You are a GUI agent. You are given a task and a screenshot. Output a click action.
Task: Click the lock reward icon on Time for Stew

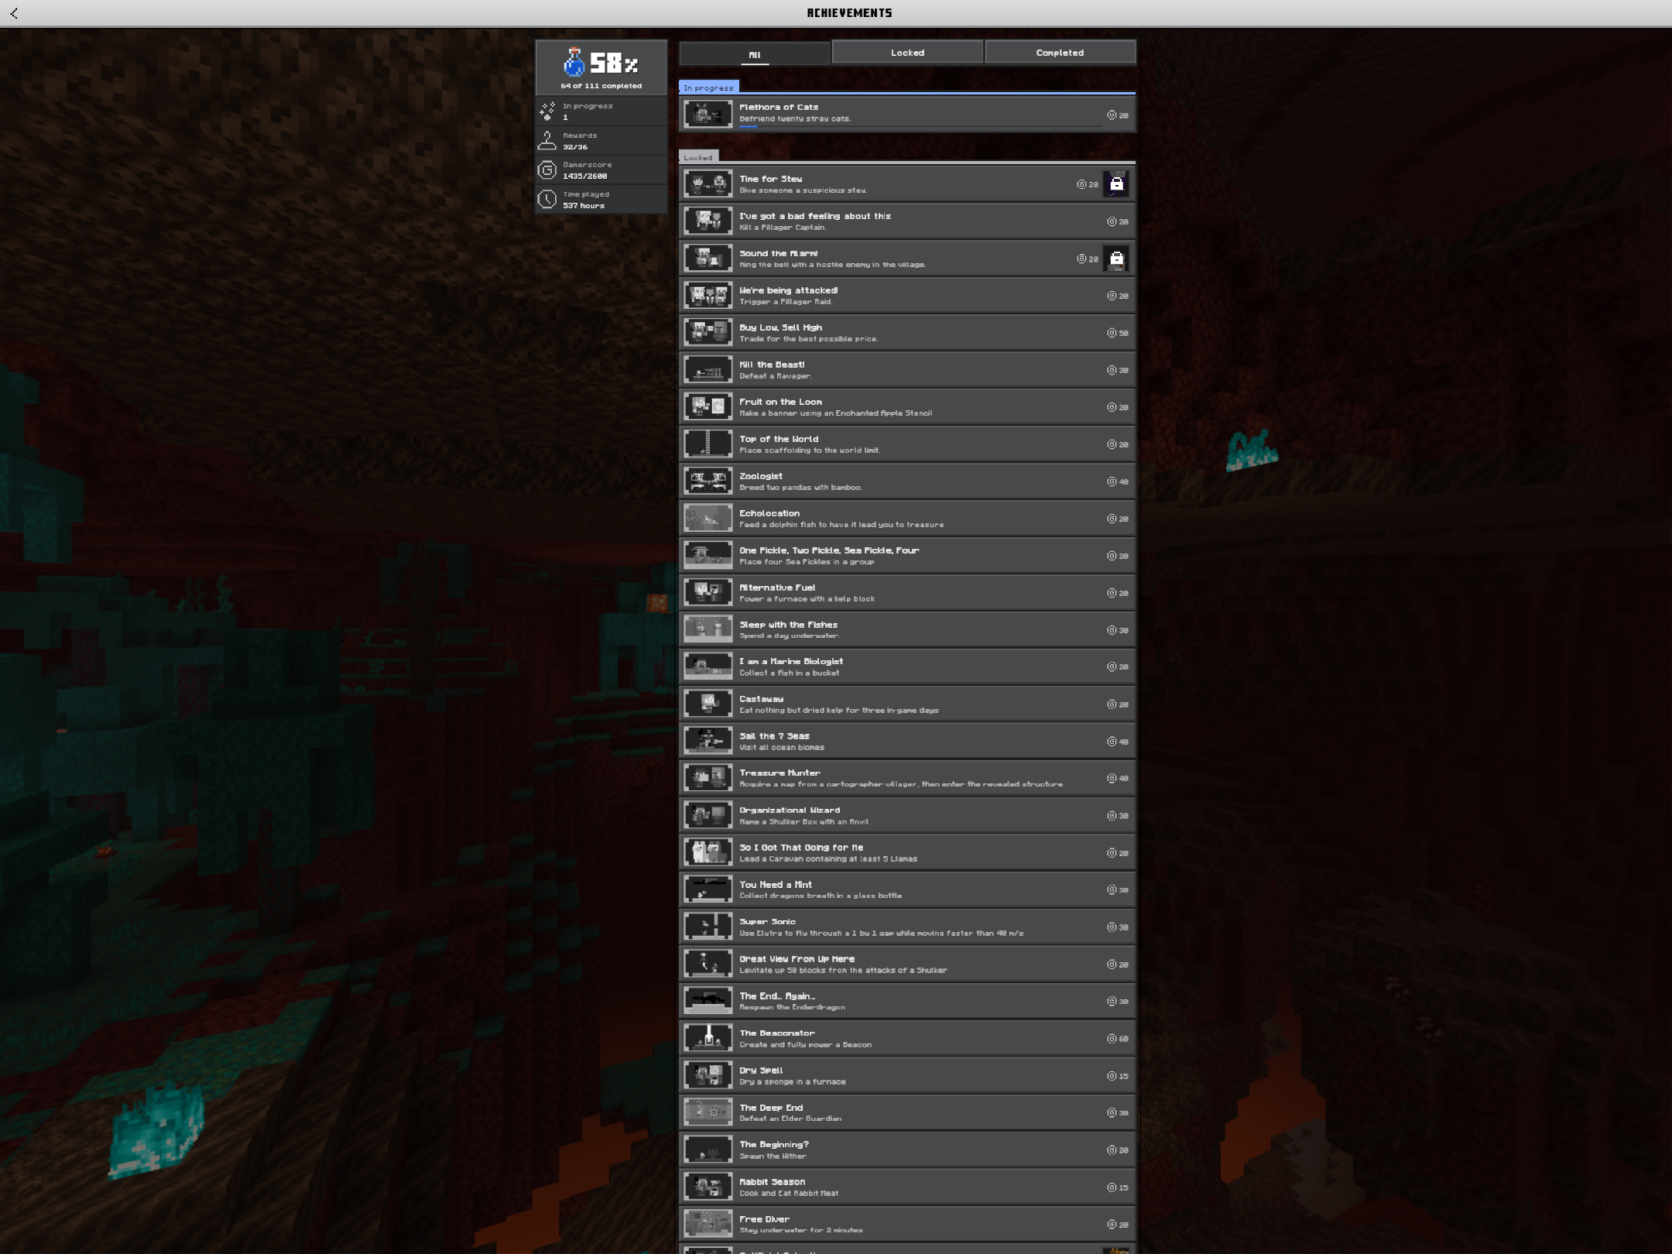coord(1115,184)
